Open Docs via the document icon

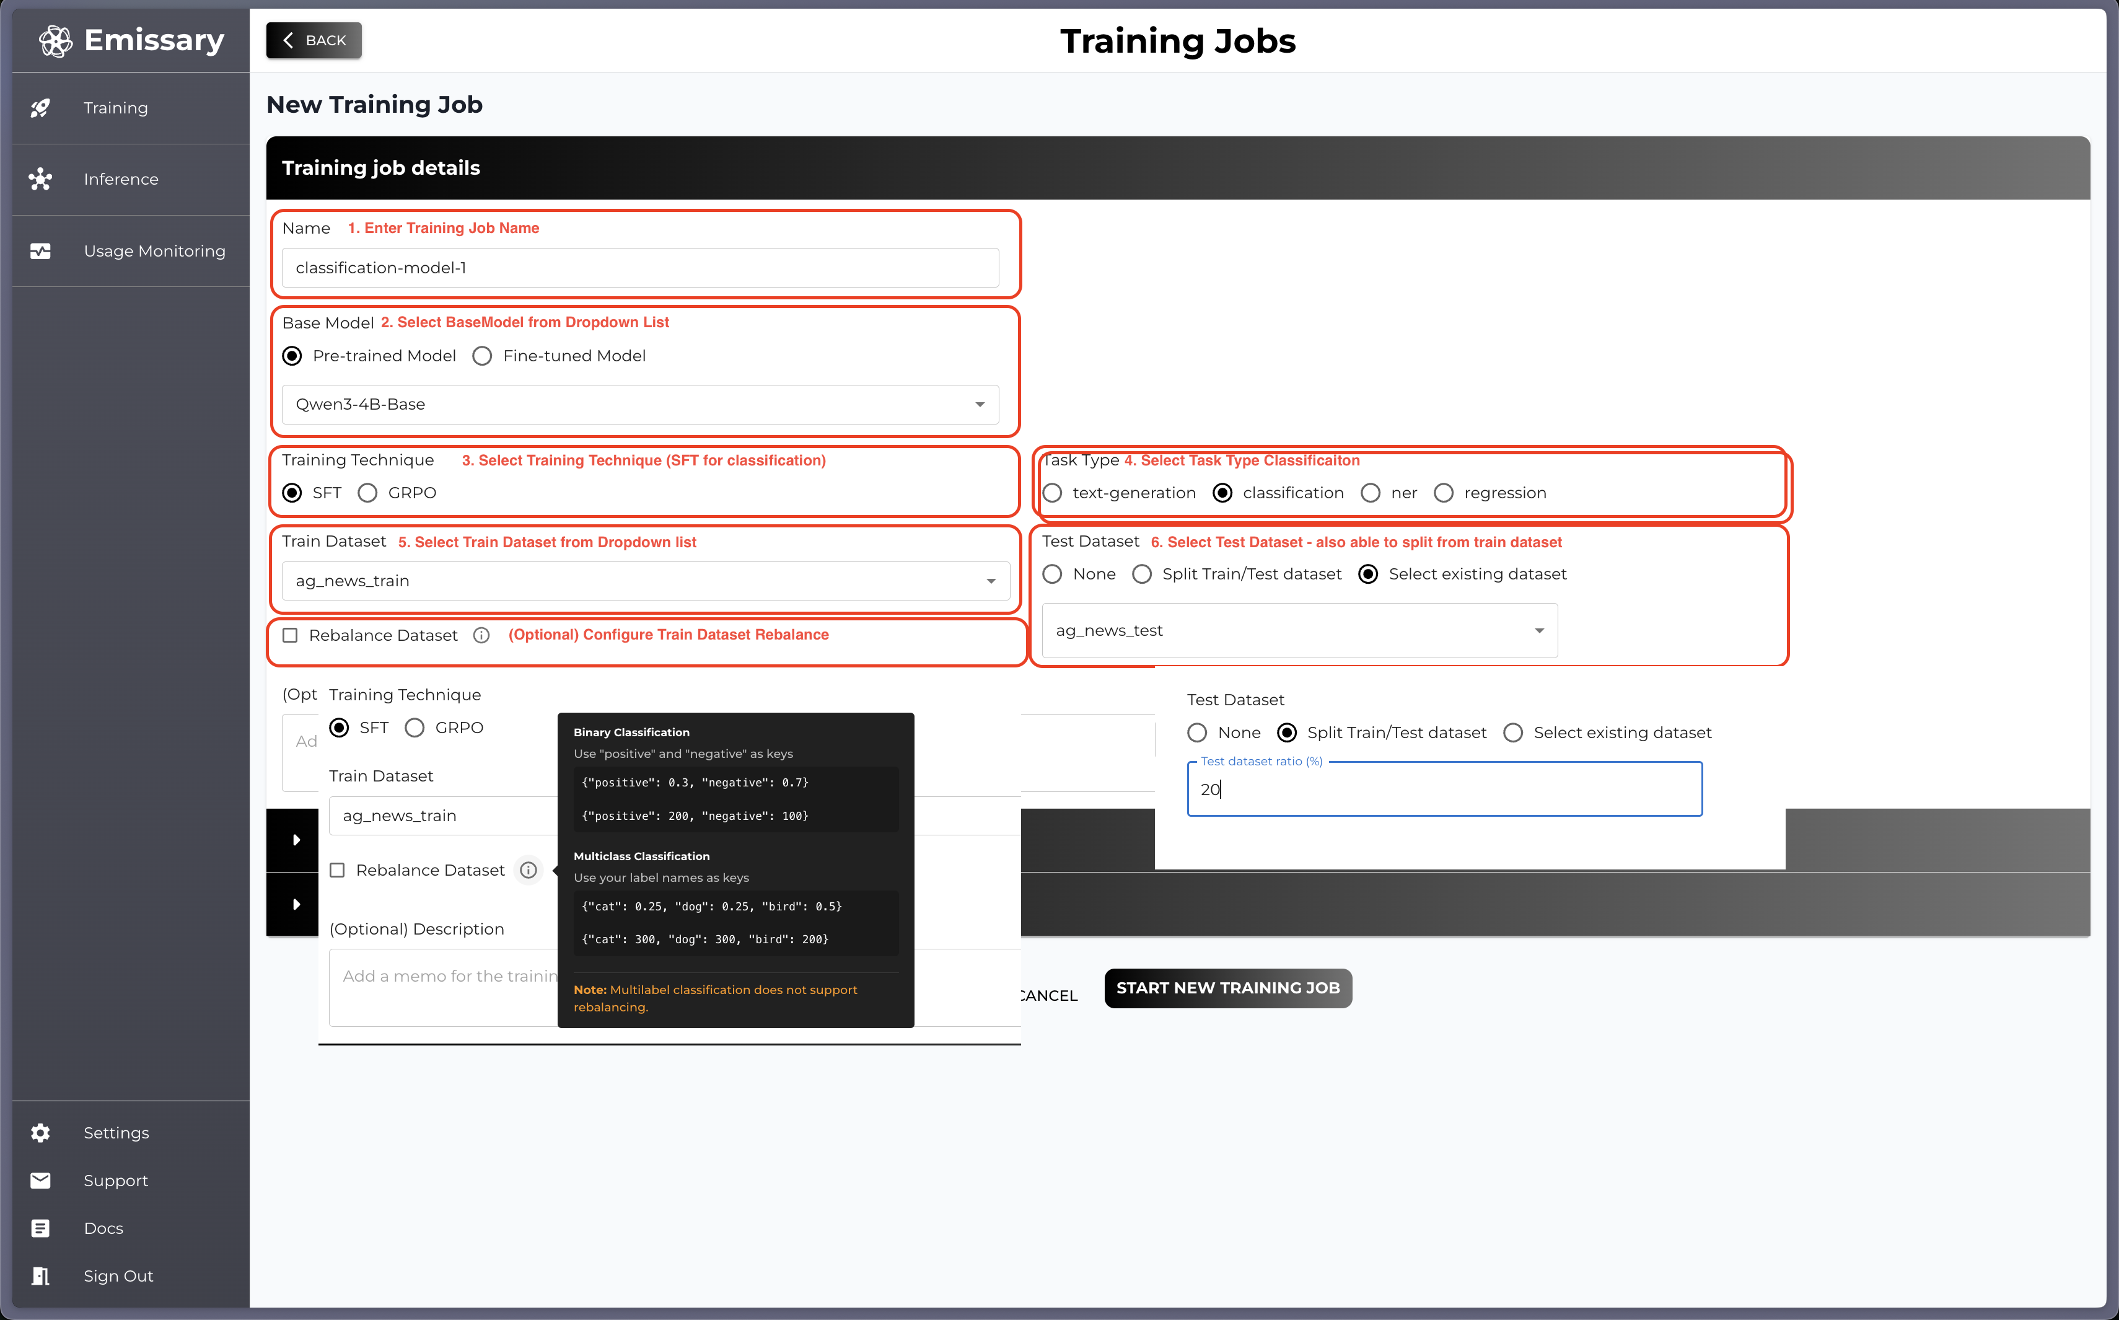(41, 1228)
